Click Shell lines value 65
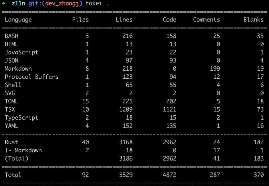This screenshot has width=269, height=186. tap(129, 85)
